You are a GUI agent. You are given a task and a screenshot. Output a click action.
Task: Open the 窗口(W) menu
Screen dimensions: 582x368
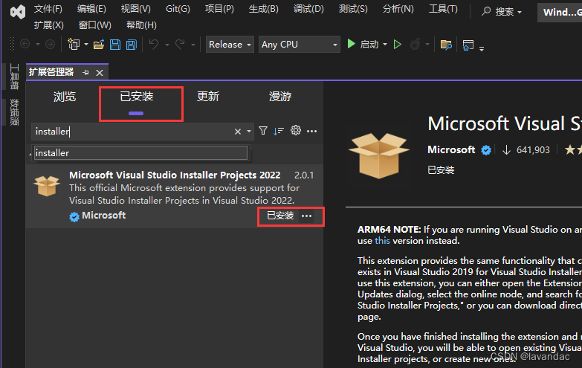pyautogui.click(x=94, y=25)
